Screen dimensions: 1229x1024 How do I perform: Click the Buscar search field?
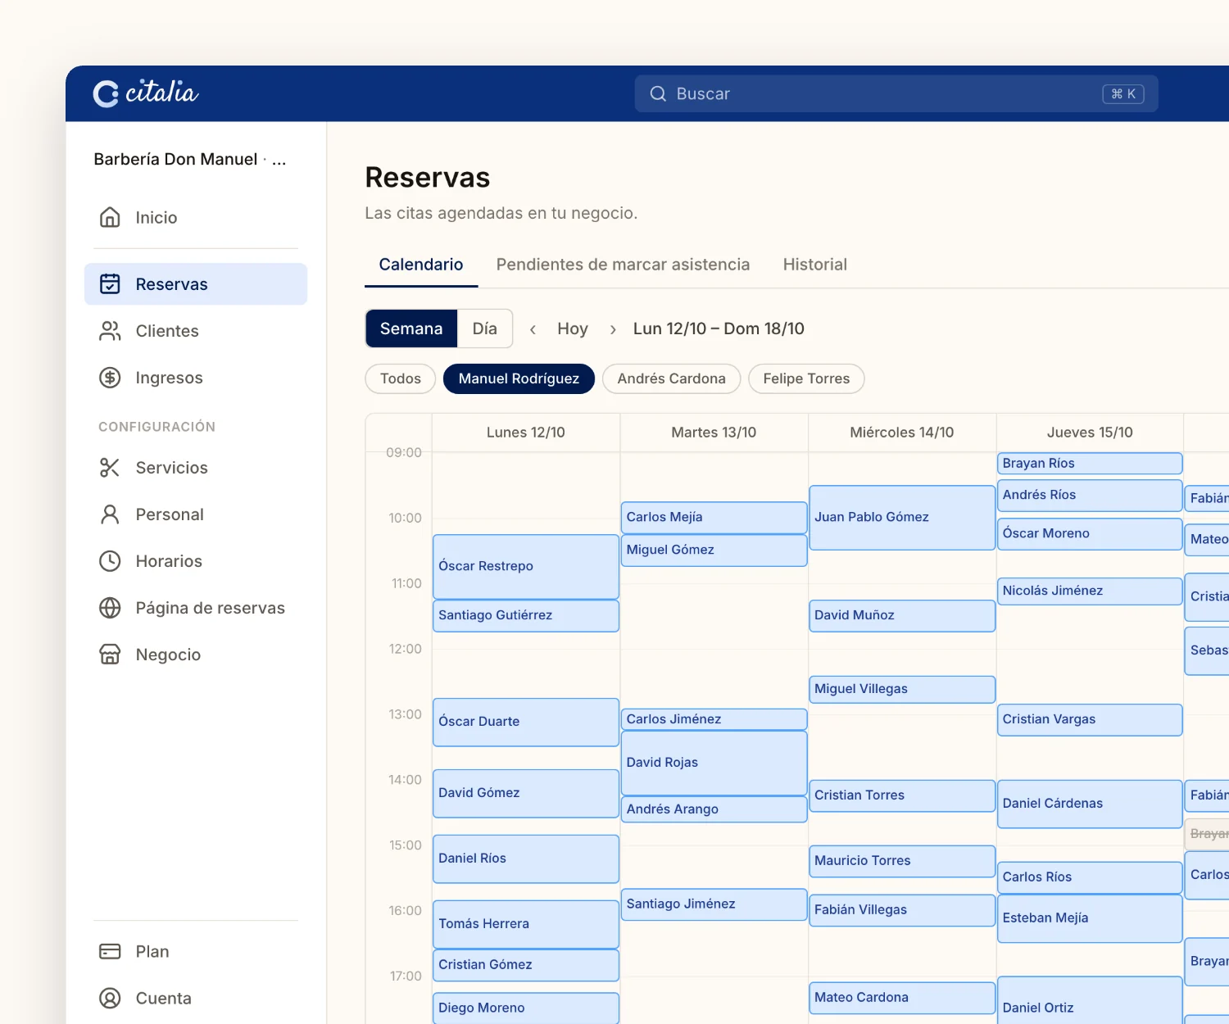896,93
